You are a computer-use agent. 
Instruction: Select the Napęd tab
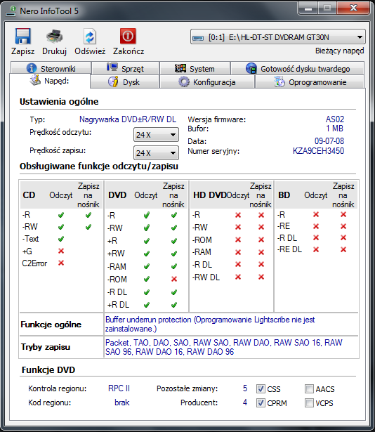tap(50, 81)
